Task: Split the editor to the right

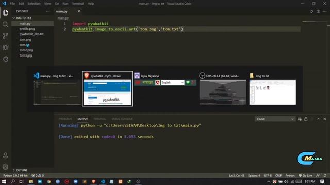Action: (x=318, y=11)
